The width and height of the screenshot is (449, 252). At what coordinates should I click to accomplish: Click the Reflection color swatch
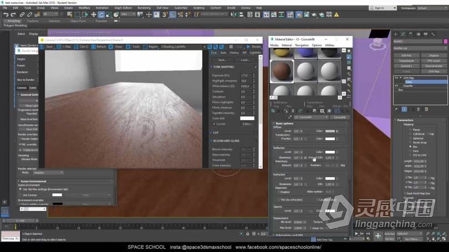330,152
